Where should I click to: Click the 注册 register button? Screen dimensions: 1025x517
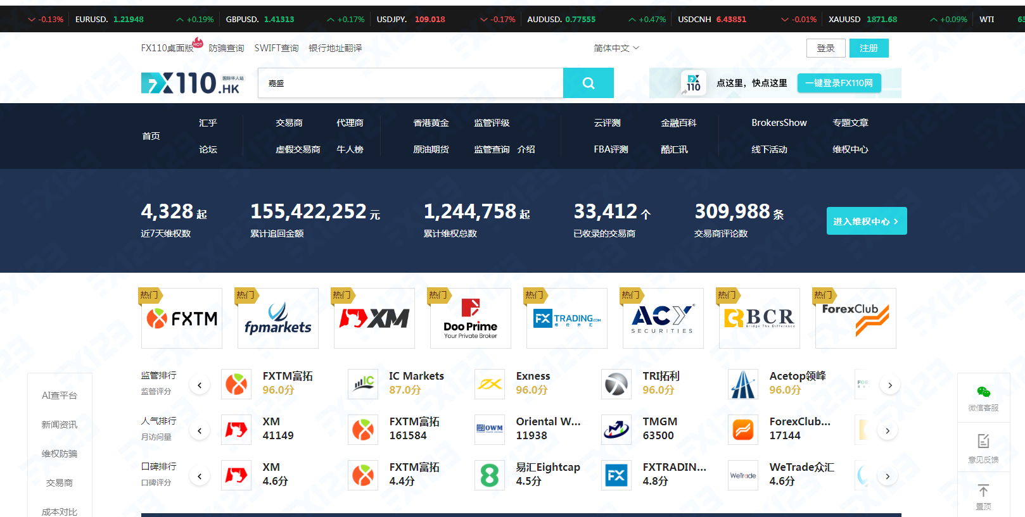tap(869, 48)
